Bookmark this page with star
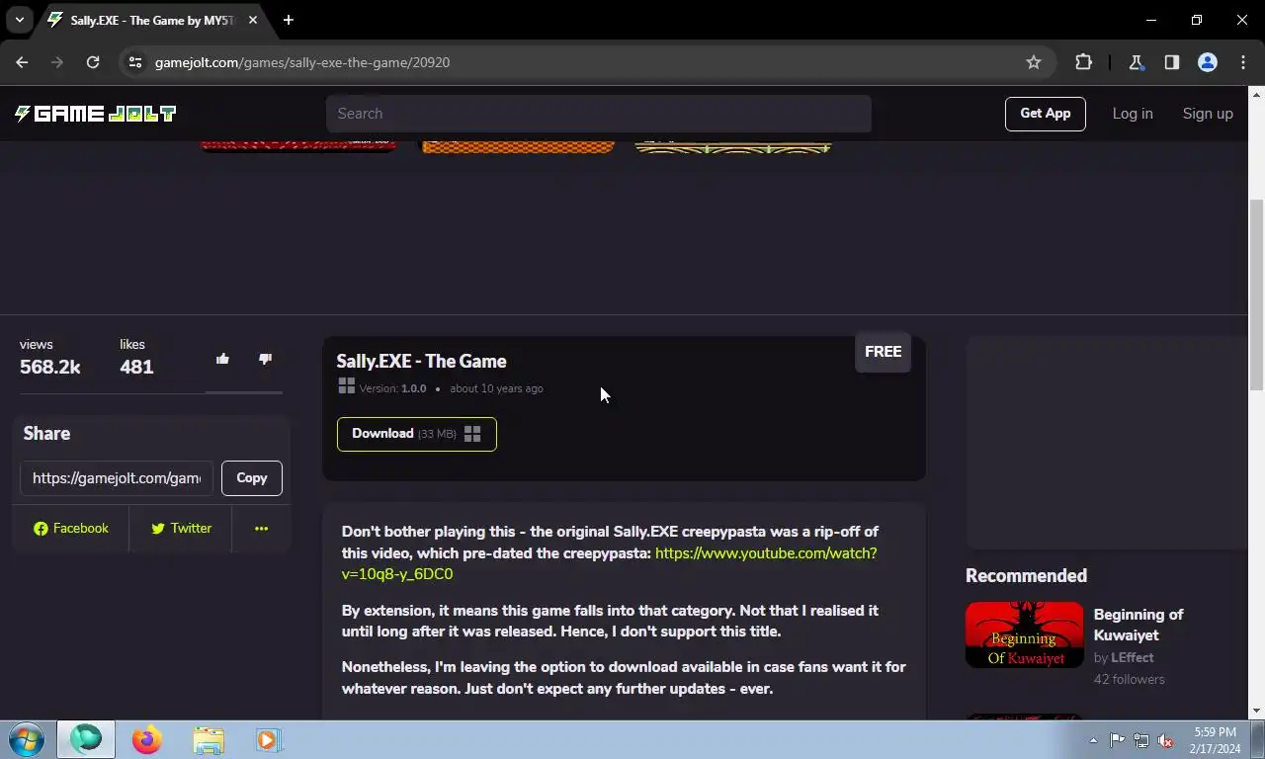Image resolution: width=1265 pixels, height=759 pixels. (x=1034, y=62)
